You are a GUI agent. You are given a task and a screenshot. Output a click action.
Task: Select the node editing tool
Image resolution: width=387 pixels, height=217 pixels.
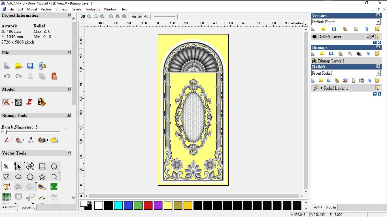[18, 166]
